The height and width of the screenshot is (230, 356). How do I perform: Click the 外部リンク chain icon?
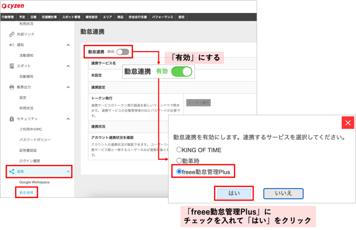click(x=11, y=34)
